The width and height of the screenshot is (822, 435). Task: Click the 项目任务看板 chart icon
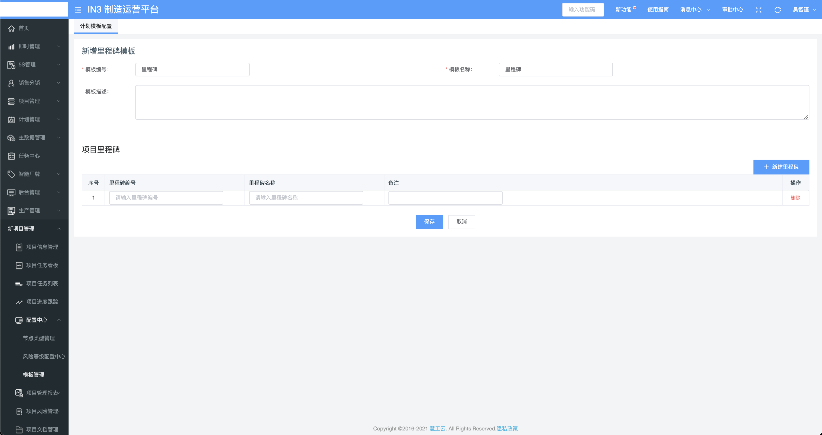19,265
